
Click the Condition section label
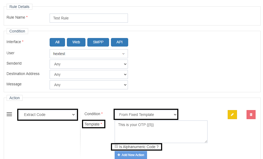(x=17, y=31)
